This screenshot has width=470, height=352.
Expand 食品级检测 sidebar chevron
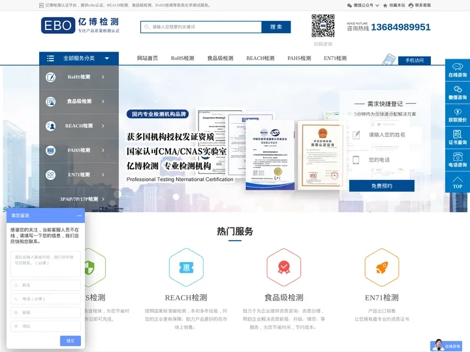click(x=103, y=102)
